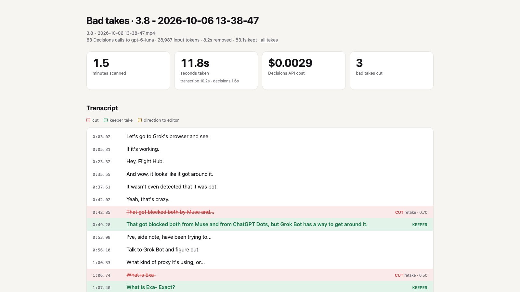Click the yellow direction to editor swatch
This screenshot has height=292, width=520.
click(x=140, y=120)
